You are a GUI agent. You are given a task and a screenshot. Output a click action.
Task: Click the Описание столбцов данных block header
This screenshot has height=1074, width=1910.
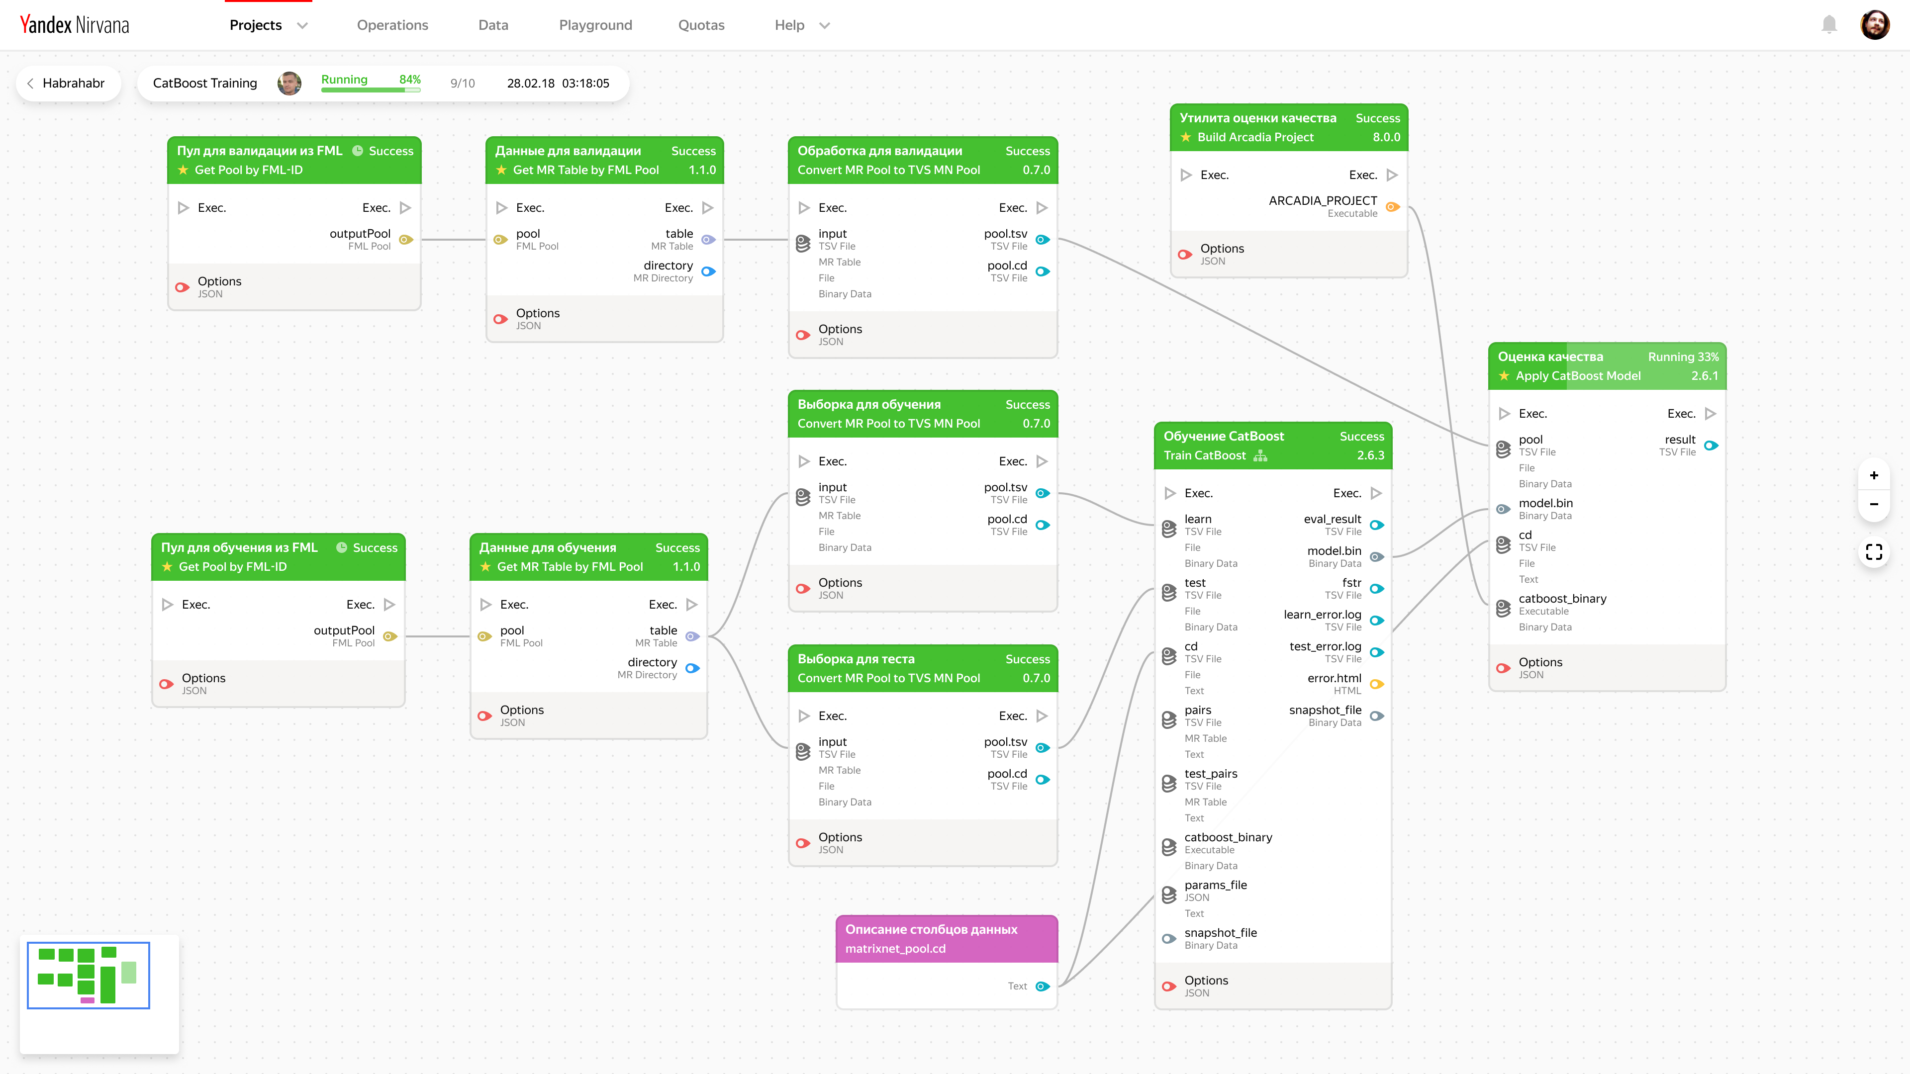[x=947, y=938]
